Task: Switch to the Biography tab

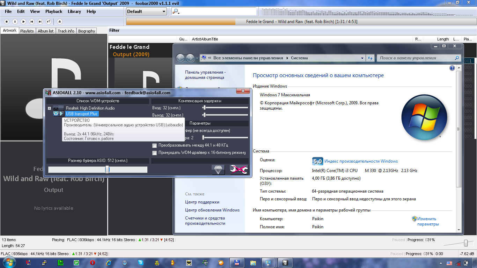Action: [87, 31]
